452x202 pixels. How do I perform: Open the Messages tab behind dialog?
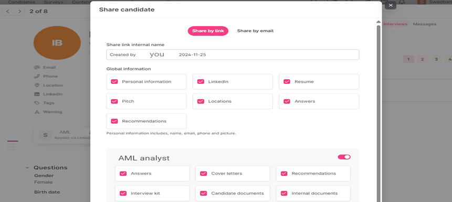click(425, 24)
